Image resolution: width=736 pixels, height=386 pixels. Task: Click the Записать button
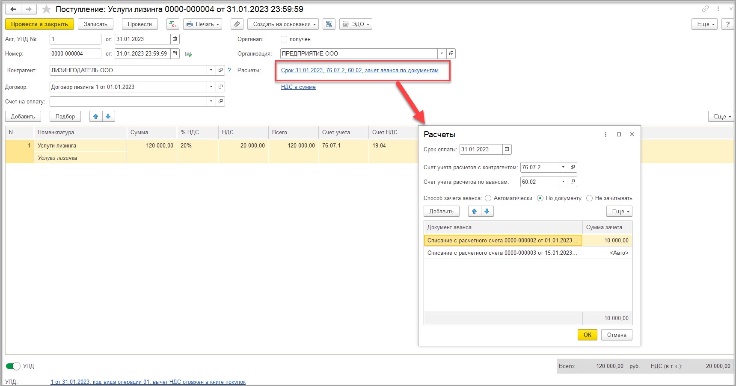[x=95, y=24]
